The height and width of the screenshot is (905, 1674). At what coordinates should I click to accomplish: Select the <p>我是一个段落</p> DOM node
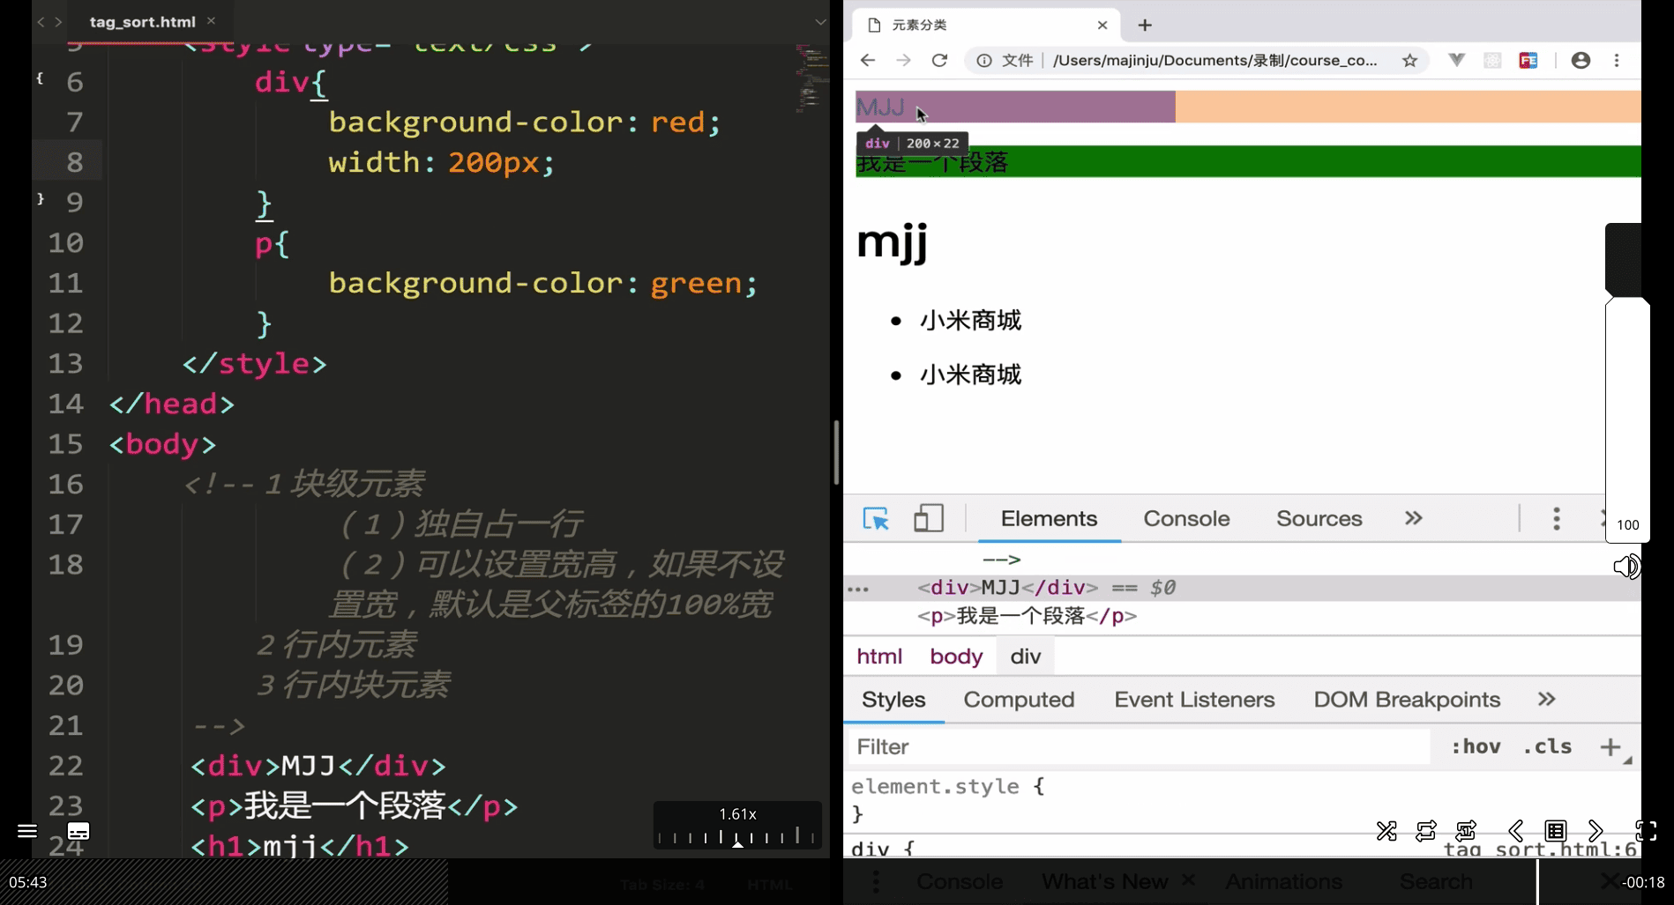[x=1027, y=616]
